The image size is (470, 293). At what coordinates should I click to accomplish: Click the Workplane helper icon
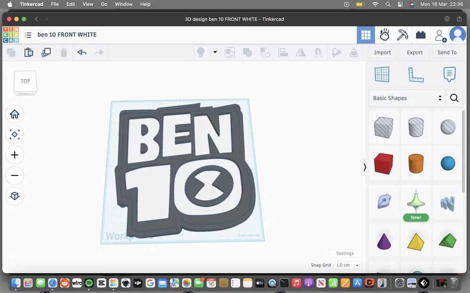(382, 74)
